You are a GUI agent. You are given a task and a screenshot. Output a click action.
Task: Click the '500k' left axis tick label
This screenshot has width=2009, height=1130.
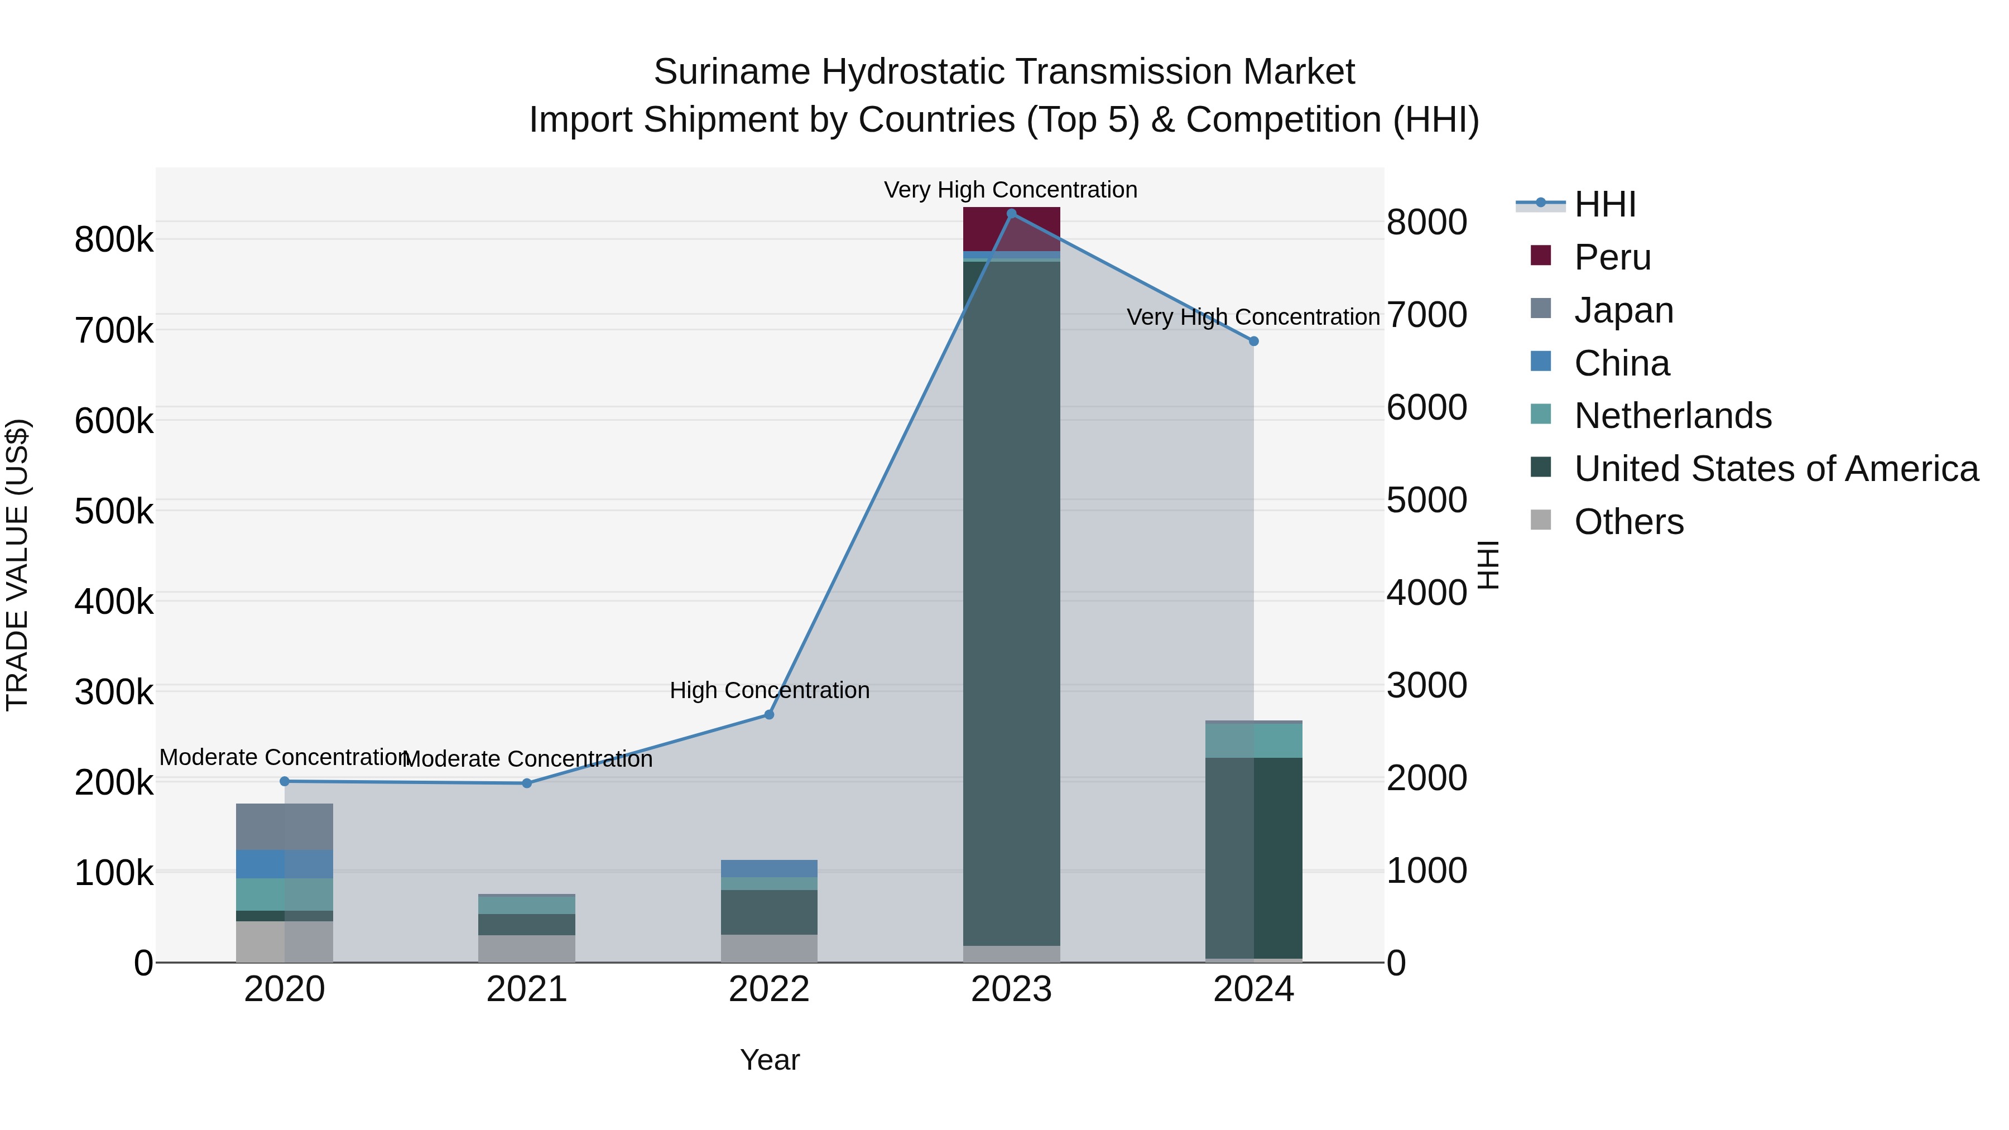click(x=114, y=512)
